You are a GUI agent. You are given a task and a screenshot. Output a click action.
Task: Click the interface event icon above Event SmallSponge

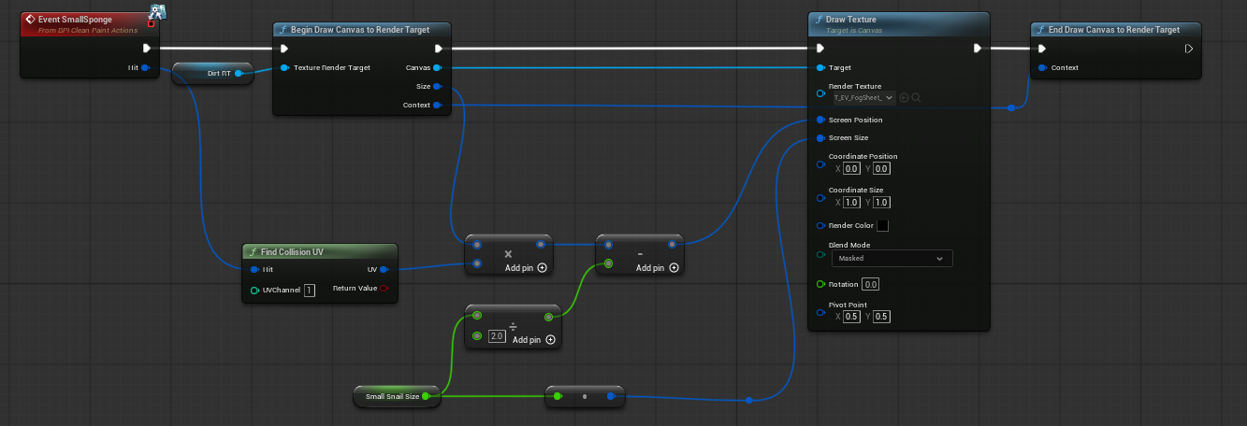pos(157,11)
